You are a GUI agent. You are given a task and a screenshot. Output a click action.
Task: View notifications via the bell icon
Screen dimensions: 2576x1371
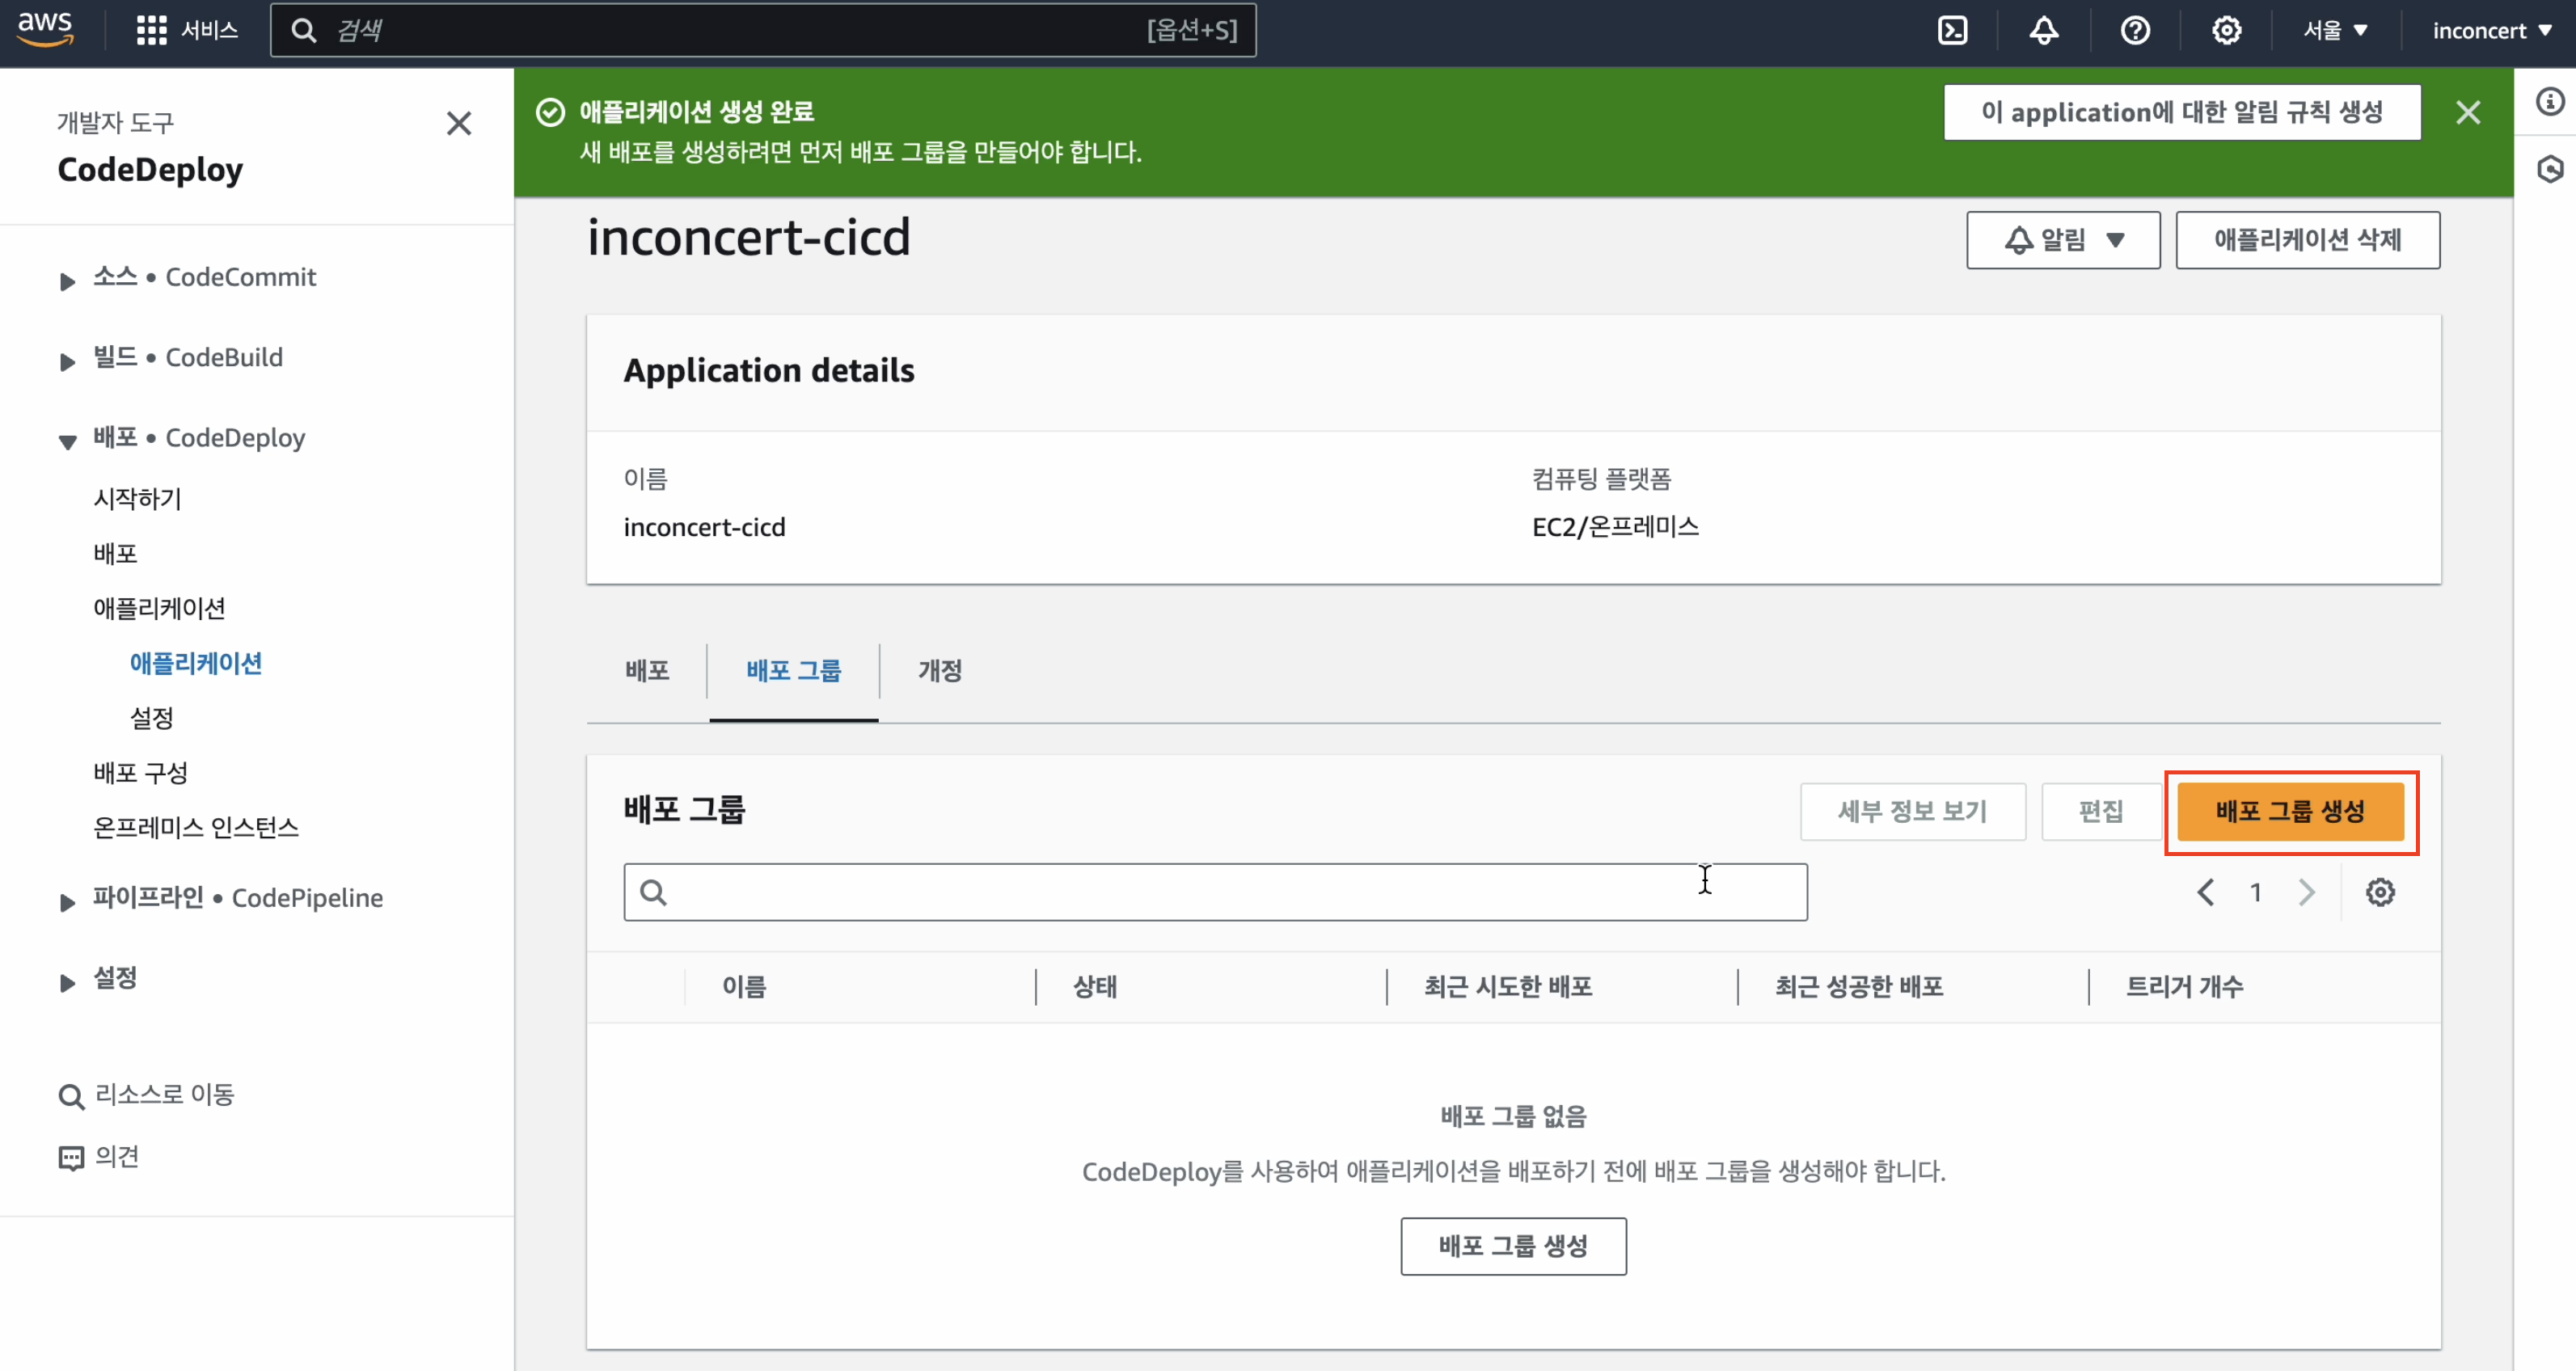pyautogui.click(x=2043, y=30)
